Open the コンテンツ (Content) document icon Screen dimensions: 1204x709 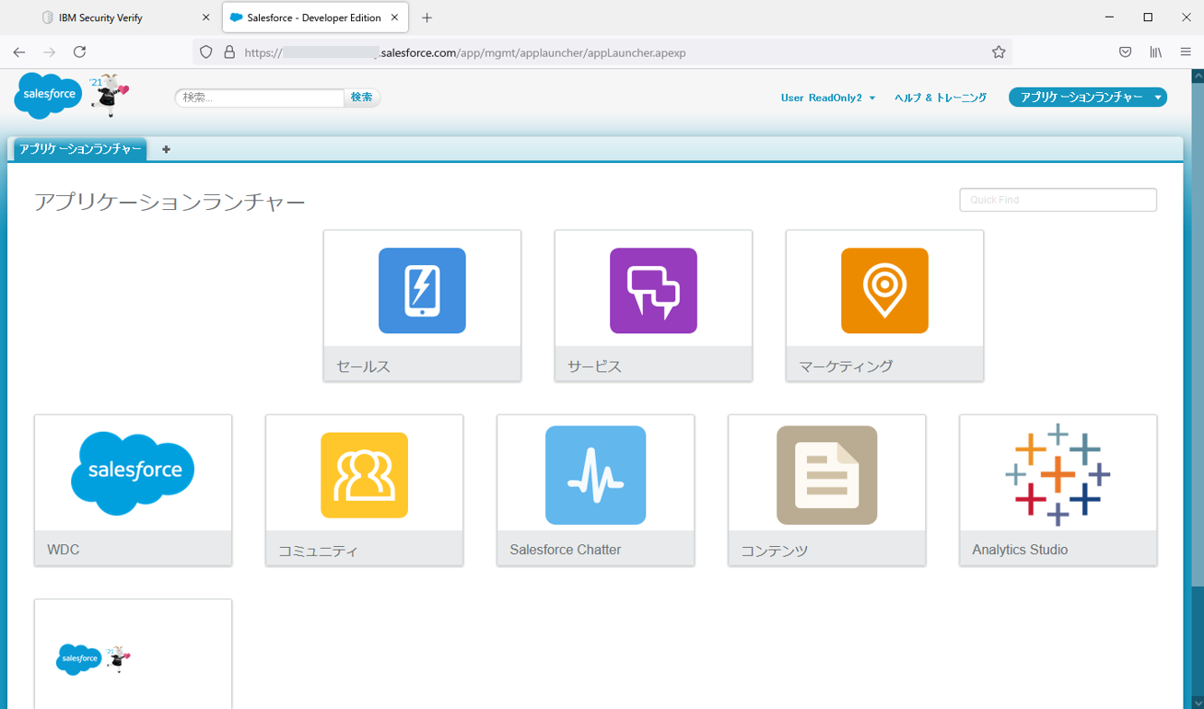point(826,475)
